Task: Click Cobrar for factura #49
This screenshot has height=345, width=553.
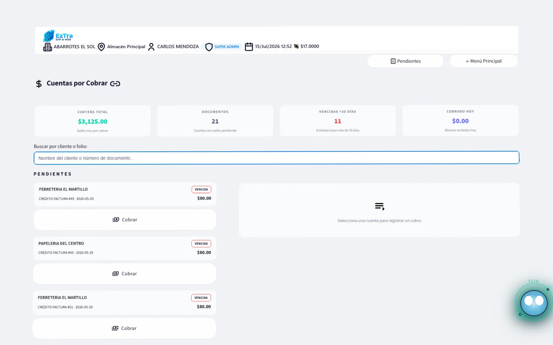Action: tap(125, 219)
